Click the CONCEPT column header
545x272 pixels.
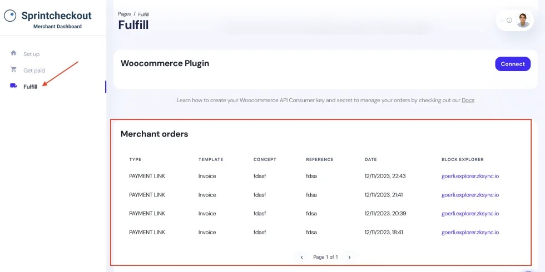[x=265, y=160]
